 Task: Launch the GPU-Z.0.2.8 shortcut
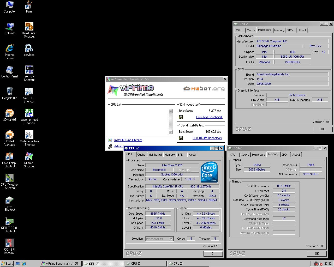(10, 225)
